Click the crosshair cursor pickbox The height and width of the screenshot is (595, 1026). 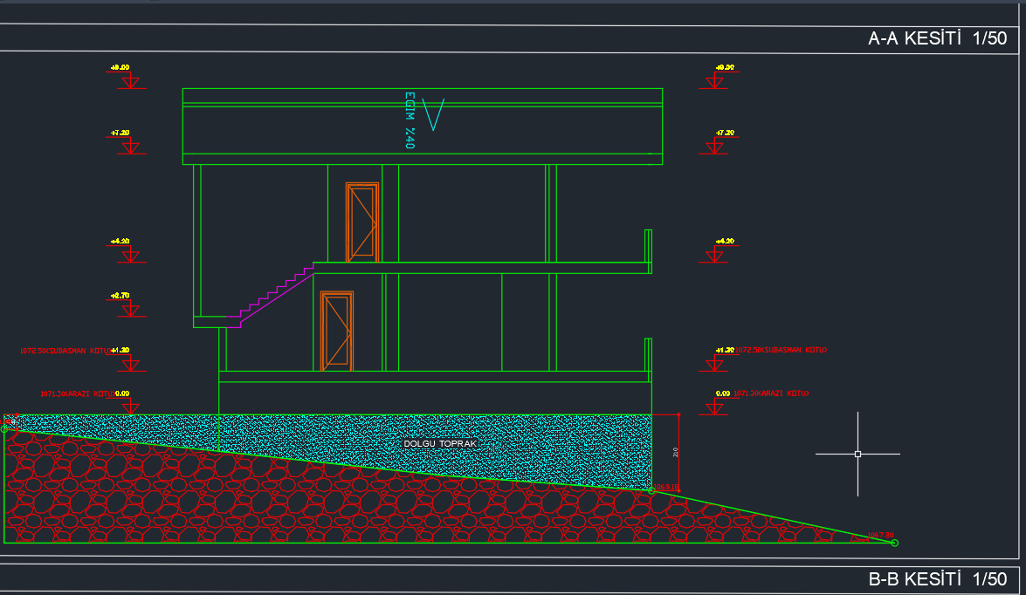pyautogui.click(x=857, y=454)
